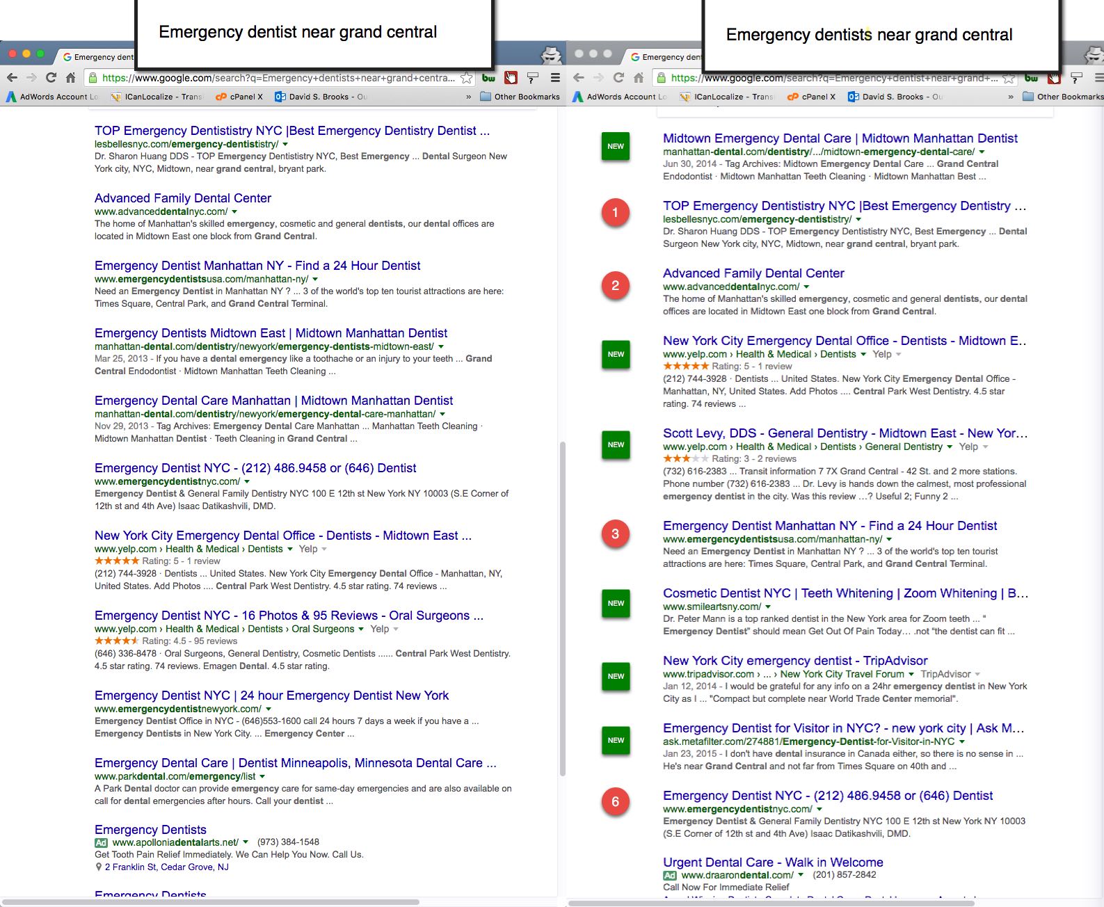The height and width of the screenshot is (907, 1104).
Task: Expand www.smileartsny.com dropdown arrow
Action: tap(768, 607)
